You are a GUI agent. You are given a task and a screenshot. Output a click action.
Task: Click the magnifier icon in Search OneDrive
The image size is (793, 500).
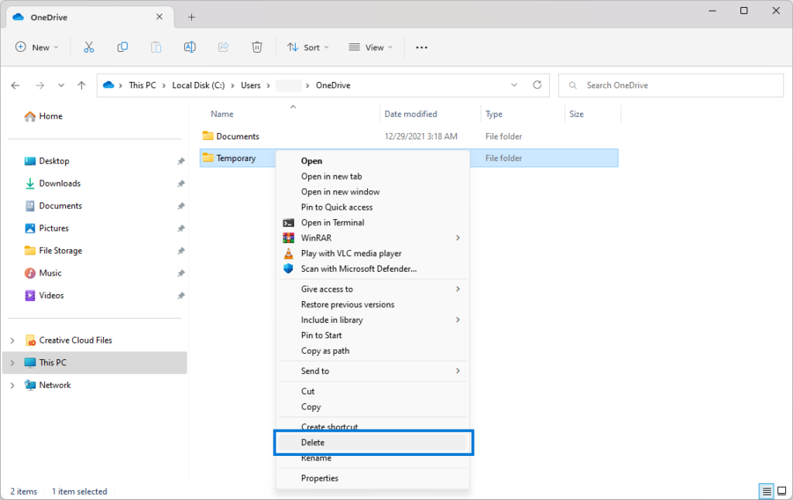pos(572,85)
